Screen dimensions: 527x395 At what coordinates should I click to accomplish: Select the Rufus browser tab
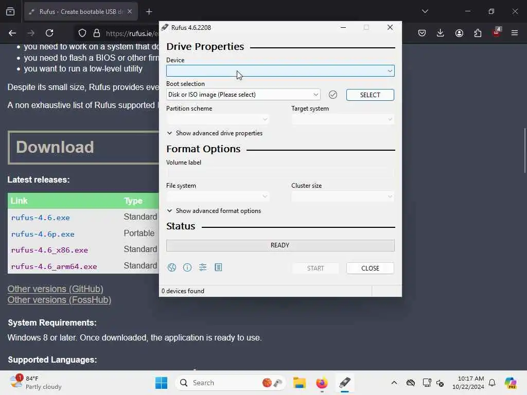81,12
